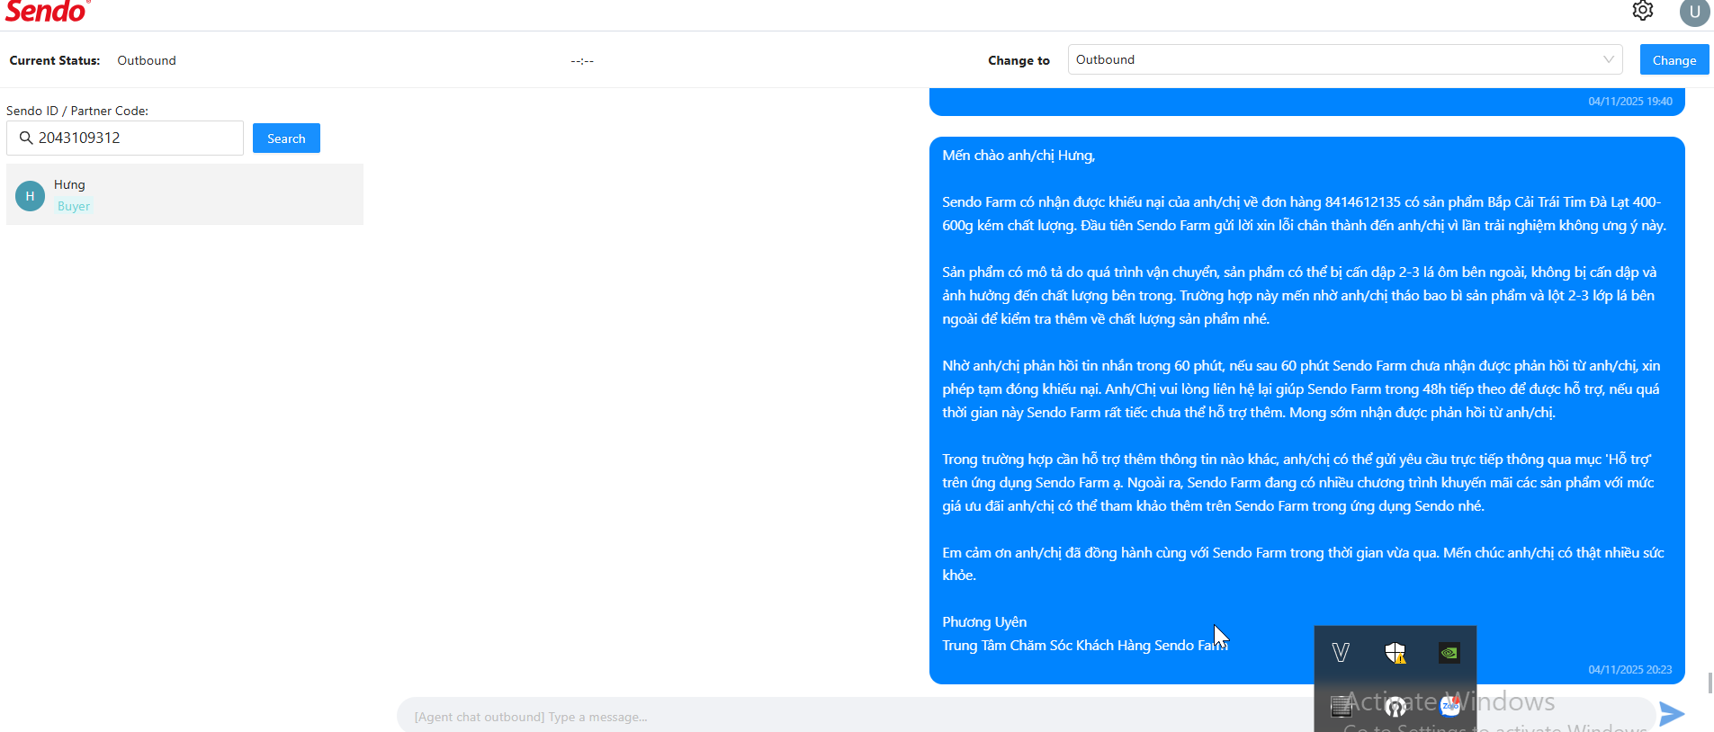Screen dimensions: 1714x732
Task: Click the "Change to" label
Action: pos(1019,60)
